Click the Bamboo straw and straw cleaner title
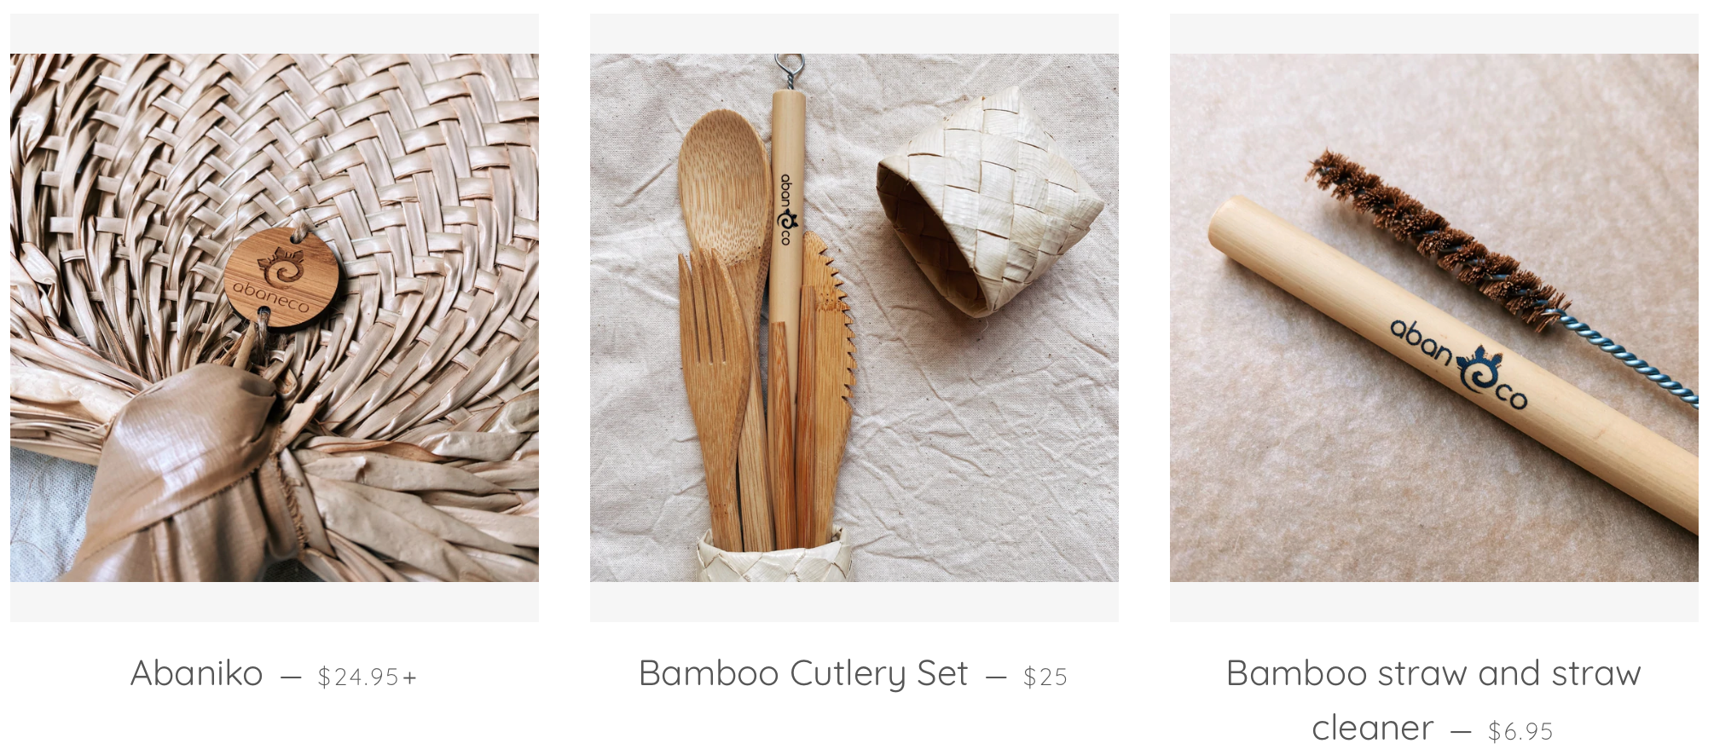1714x755 pixels. [1434, 700]
